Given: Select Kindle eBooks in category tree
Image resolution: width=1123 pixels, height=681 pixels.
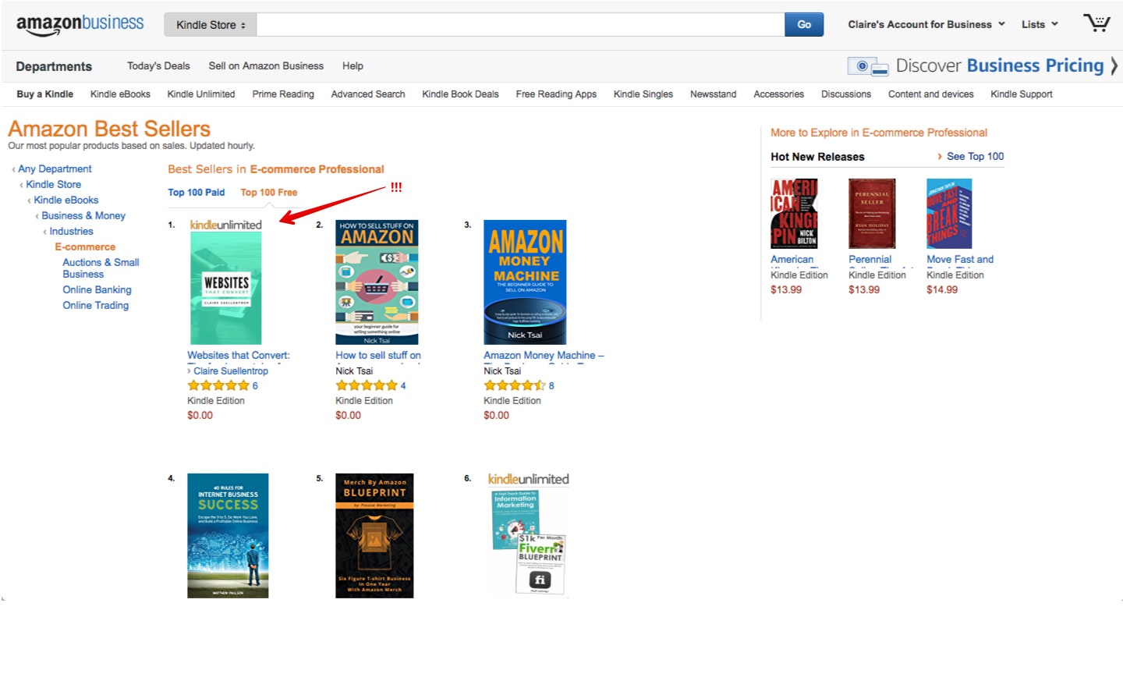Looking at the screenshot, I should point(66,200).
